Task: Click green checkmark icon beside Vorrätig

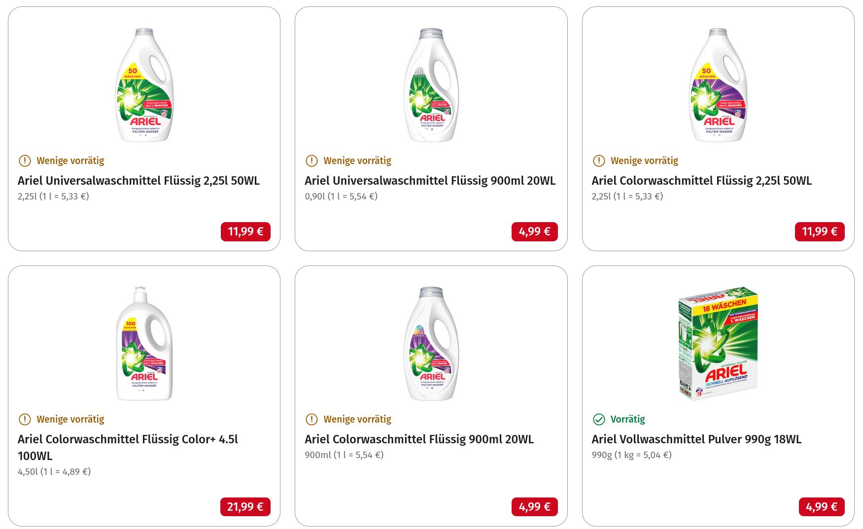Action: point(599,419)
